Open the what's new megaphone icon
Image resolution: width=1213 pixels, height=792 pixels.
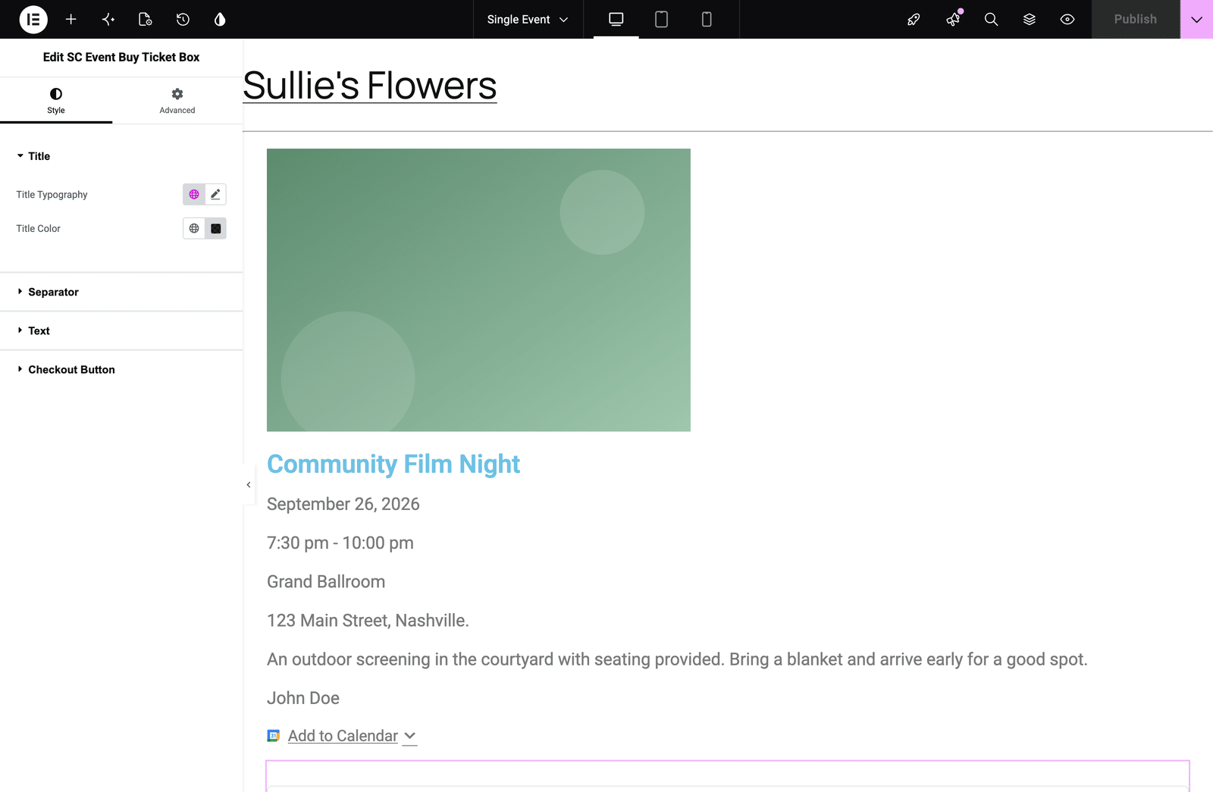[x=953, y=19]
